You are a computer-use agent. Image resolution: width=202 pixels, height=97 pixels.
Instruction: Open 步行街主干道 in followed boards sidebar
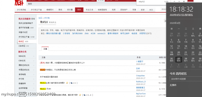[24, 37]
